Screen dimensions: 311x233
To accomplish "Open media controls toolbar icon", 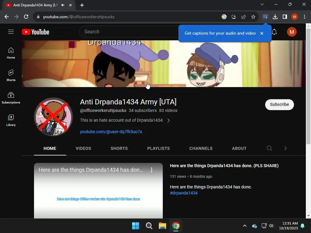I will pos(265,17).
